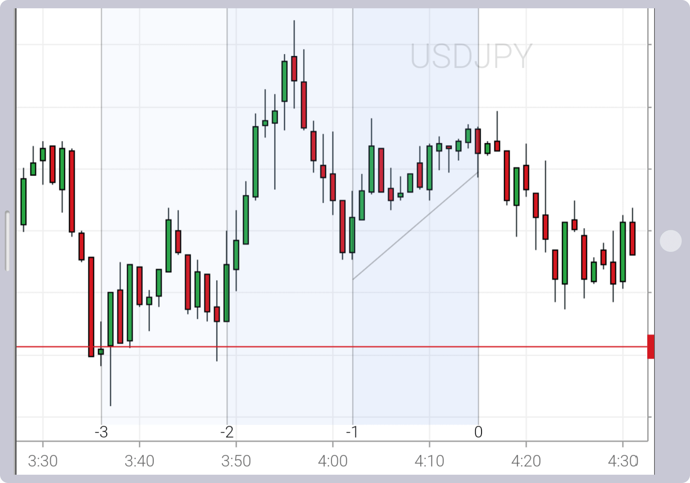Select the -2 period marker label
The height and width of the screenshot is (483, 690).
[x=227, y=432]
